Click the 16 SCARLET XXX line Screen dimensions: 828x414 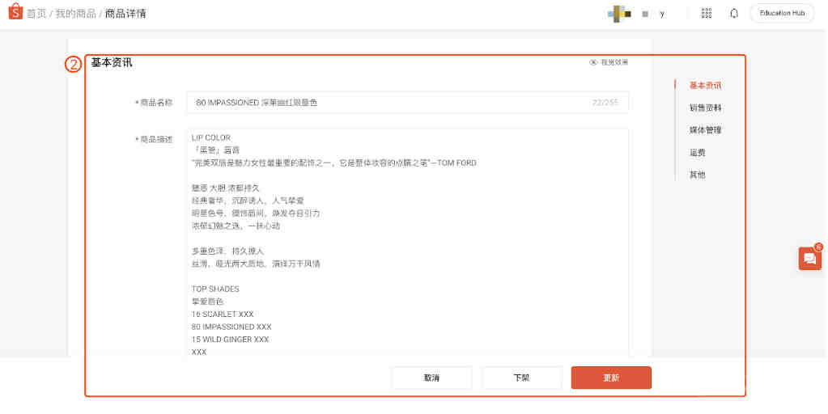223,314
